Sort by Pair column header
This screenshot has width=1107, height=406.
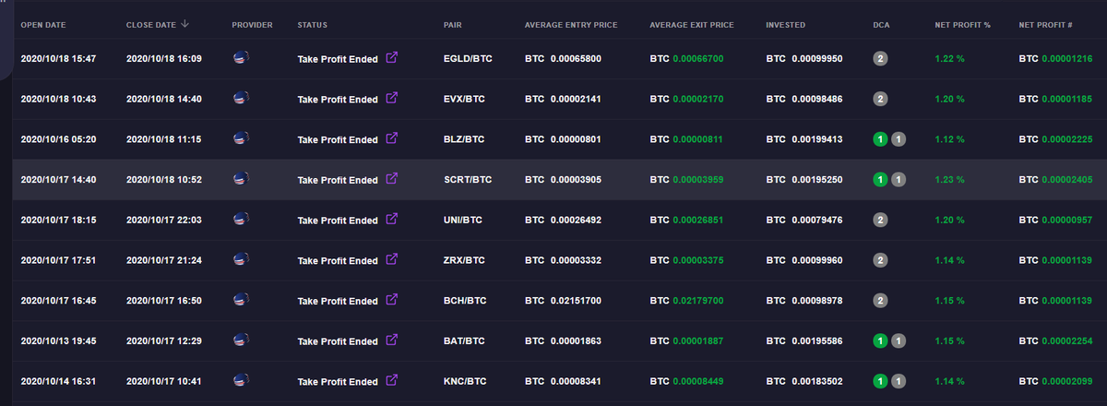pyautogui.click(x=453, y=24)
